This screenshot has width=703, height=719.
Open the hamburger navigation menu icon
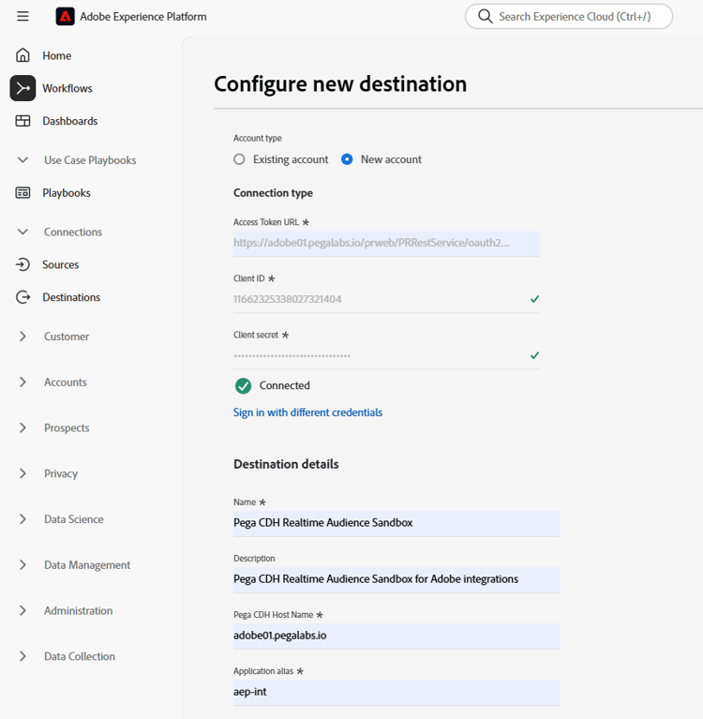click(x=22, y=16)
